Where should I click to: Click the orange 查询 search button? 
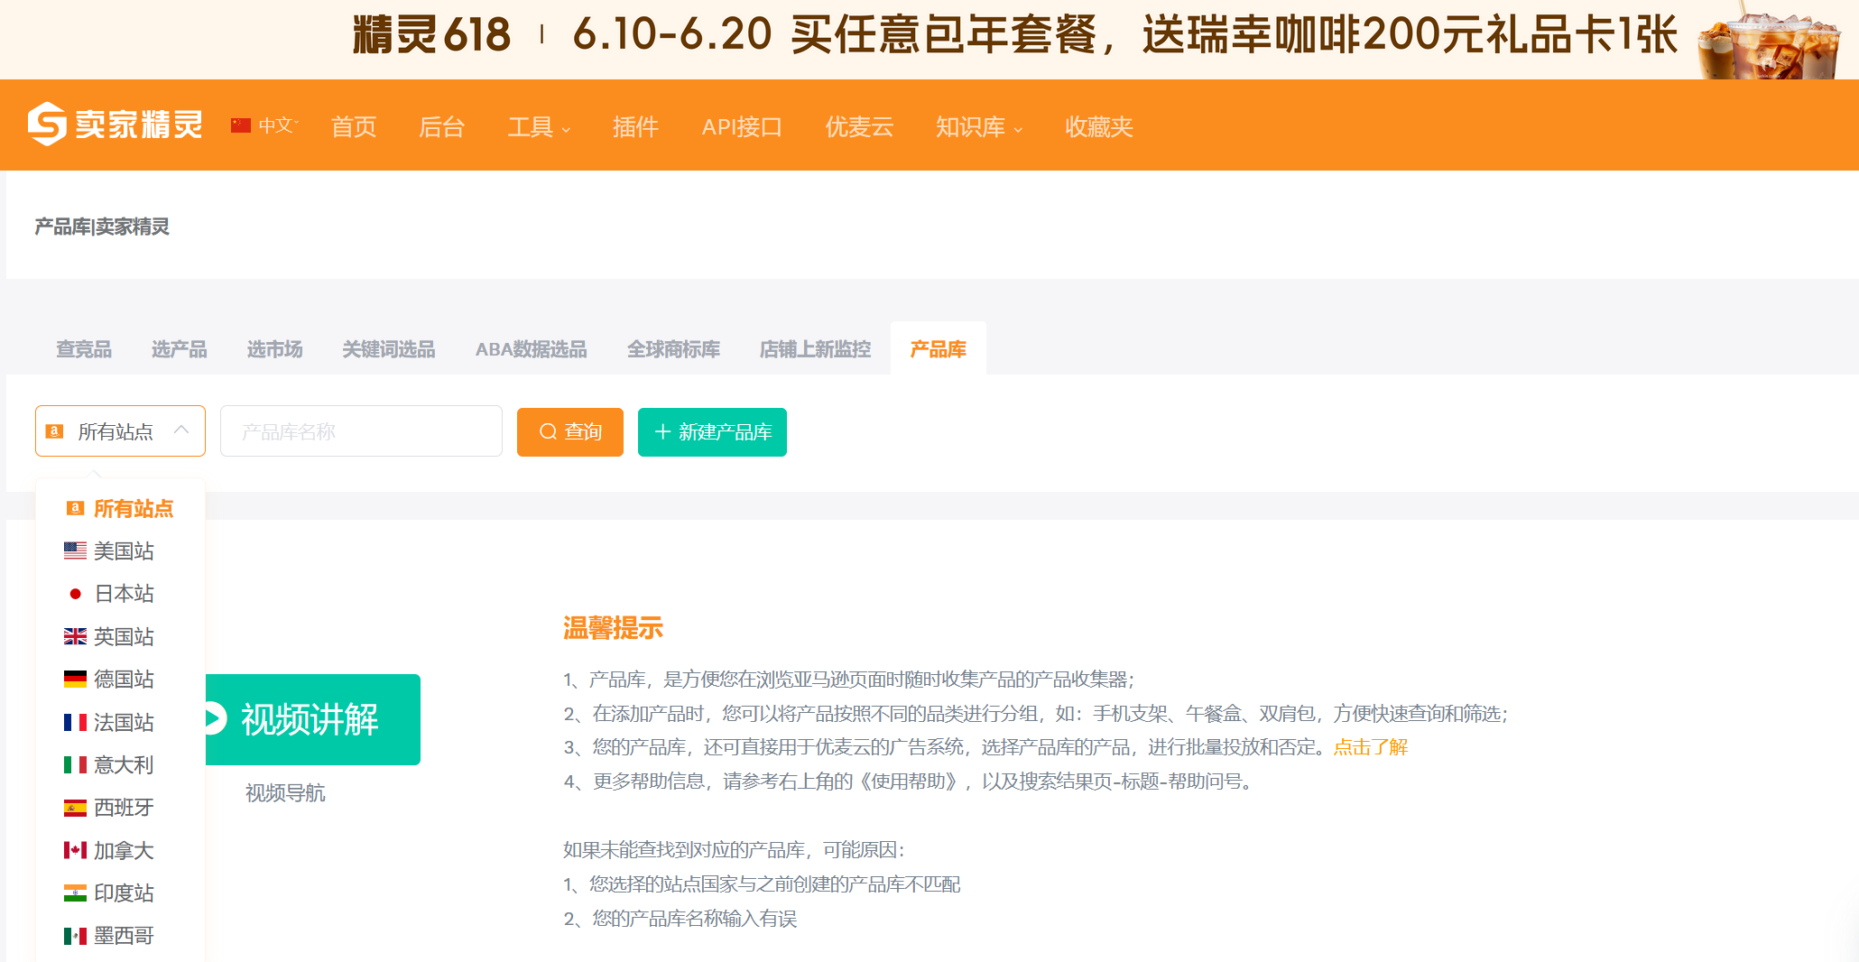point(569,432)
